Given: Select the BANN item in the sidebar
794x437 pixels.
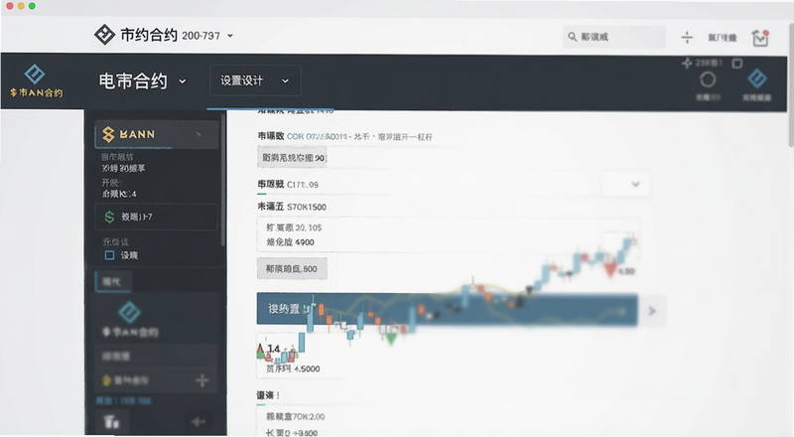Looking at the screenshot, I should click(x=157, y=134).
